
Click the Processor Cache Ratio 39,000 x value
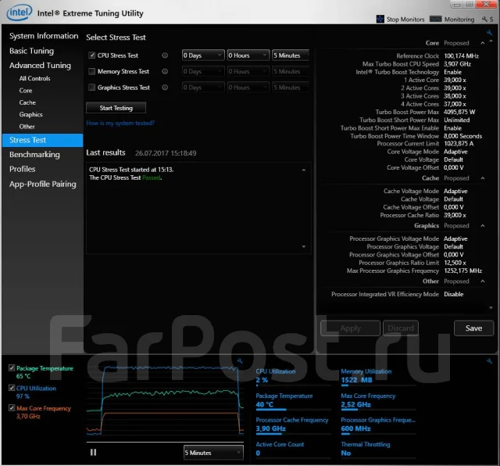click(455, 215)
